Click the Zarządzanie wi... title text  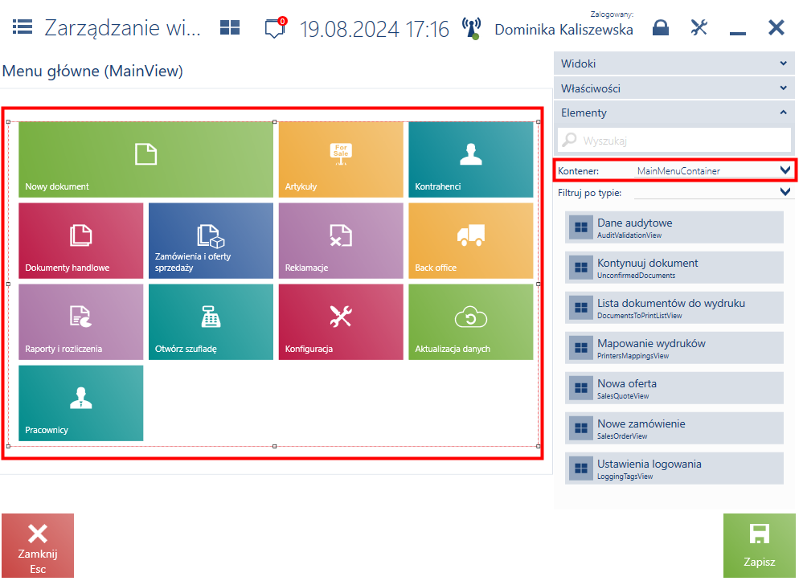click(122, 27)
